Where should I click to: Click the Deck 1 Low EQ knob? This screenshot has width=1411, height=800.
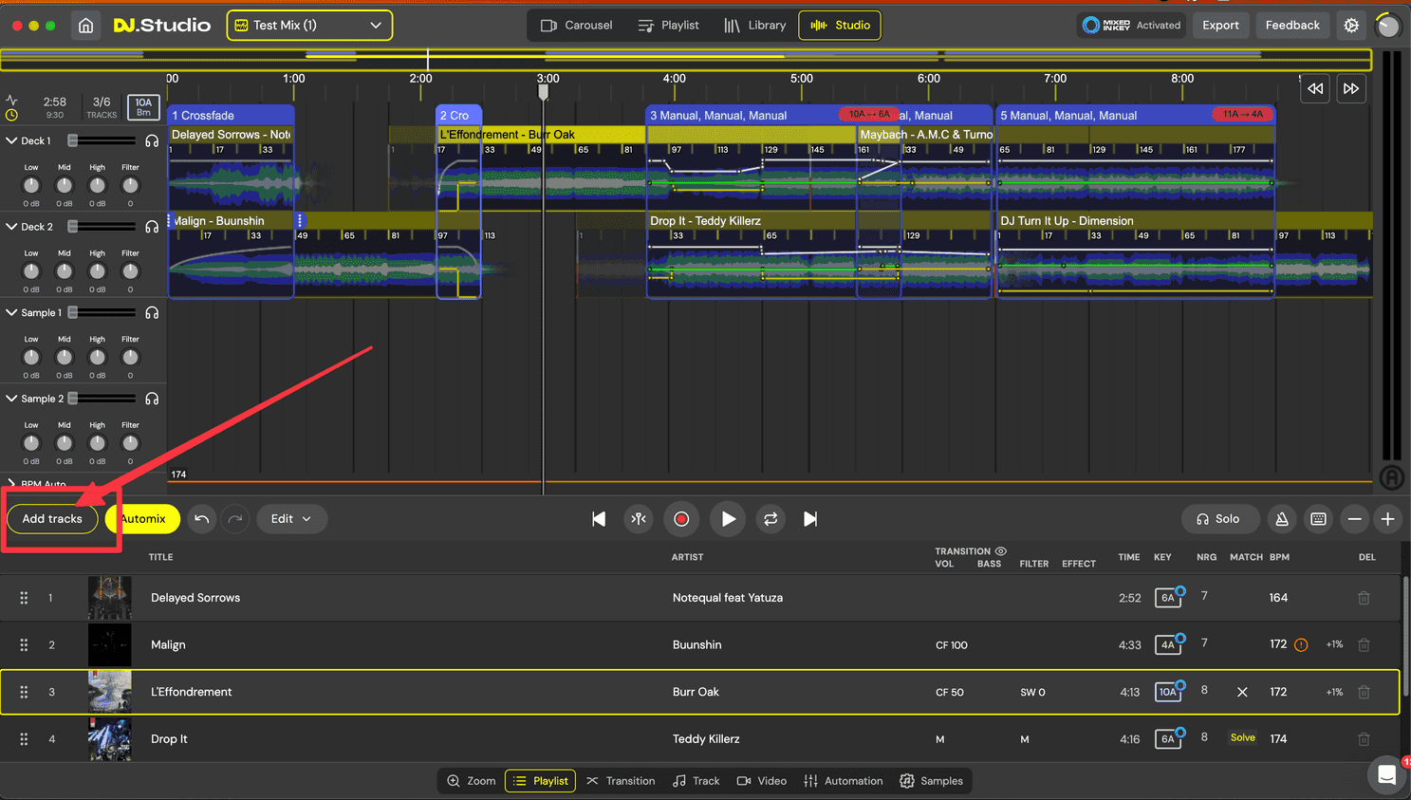click(31, 185)
